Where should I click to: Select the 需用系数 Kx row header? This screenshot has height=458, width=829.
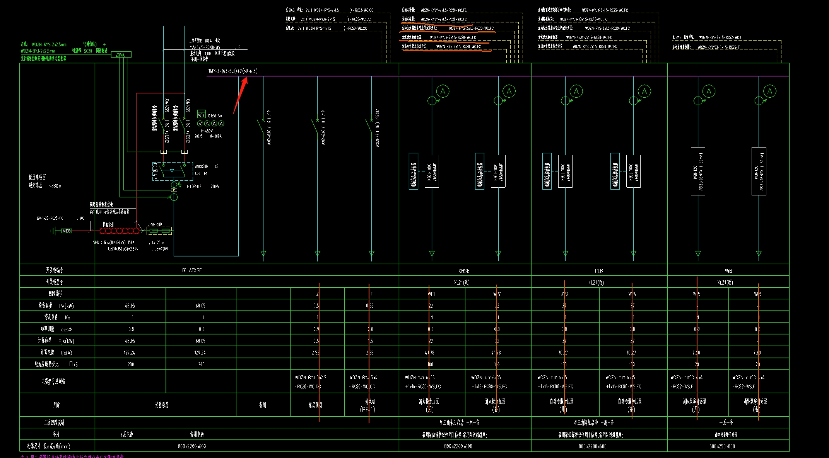click(57, 317)
